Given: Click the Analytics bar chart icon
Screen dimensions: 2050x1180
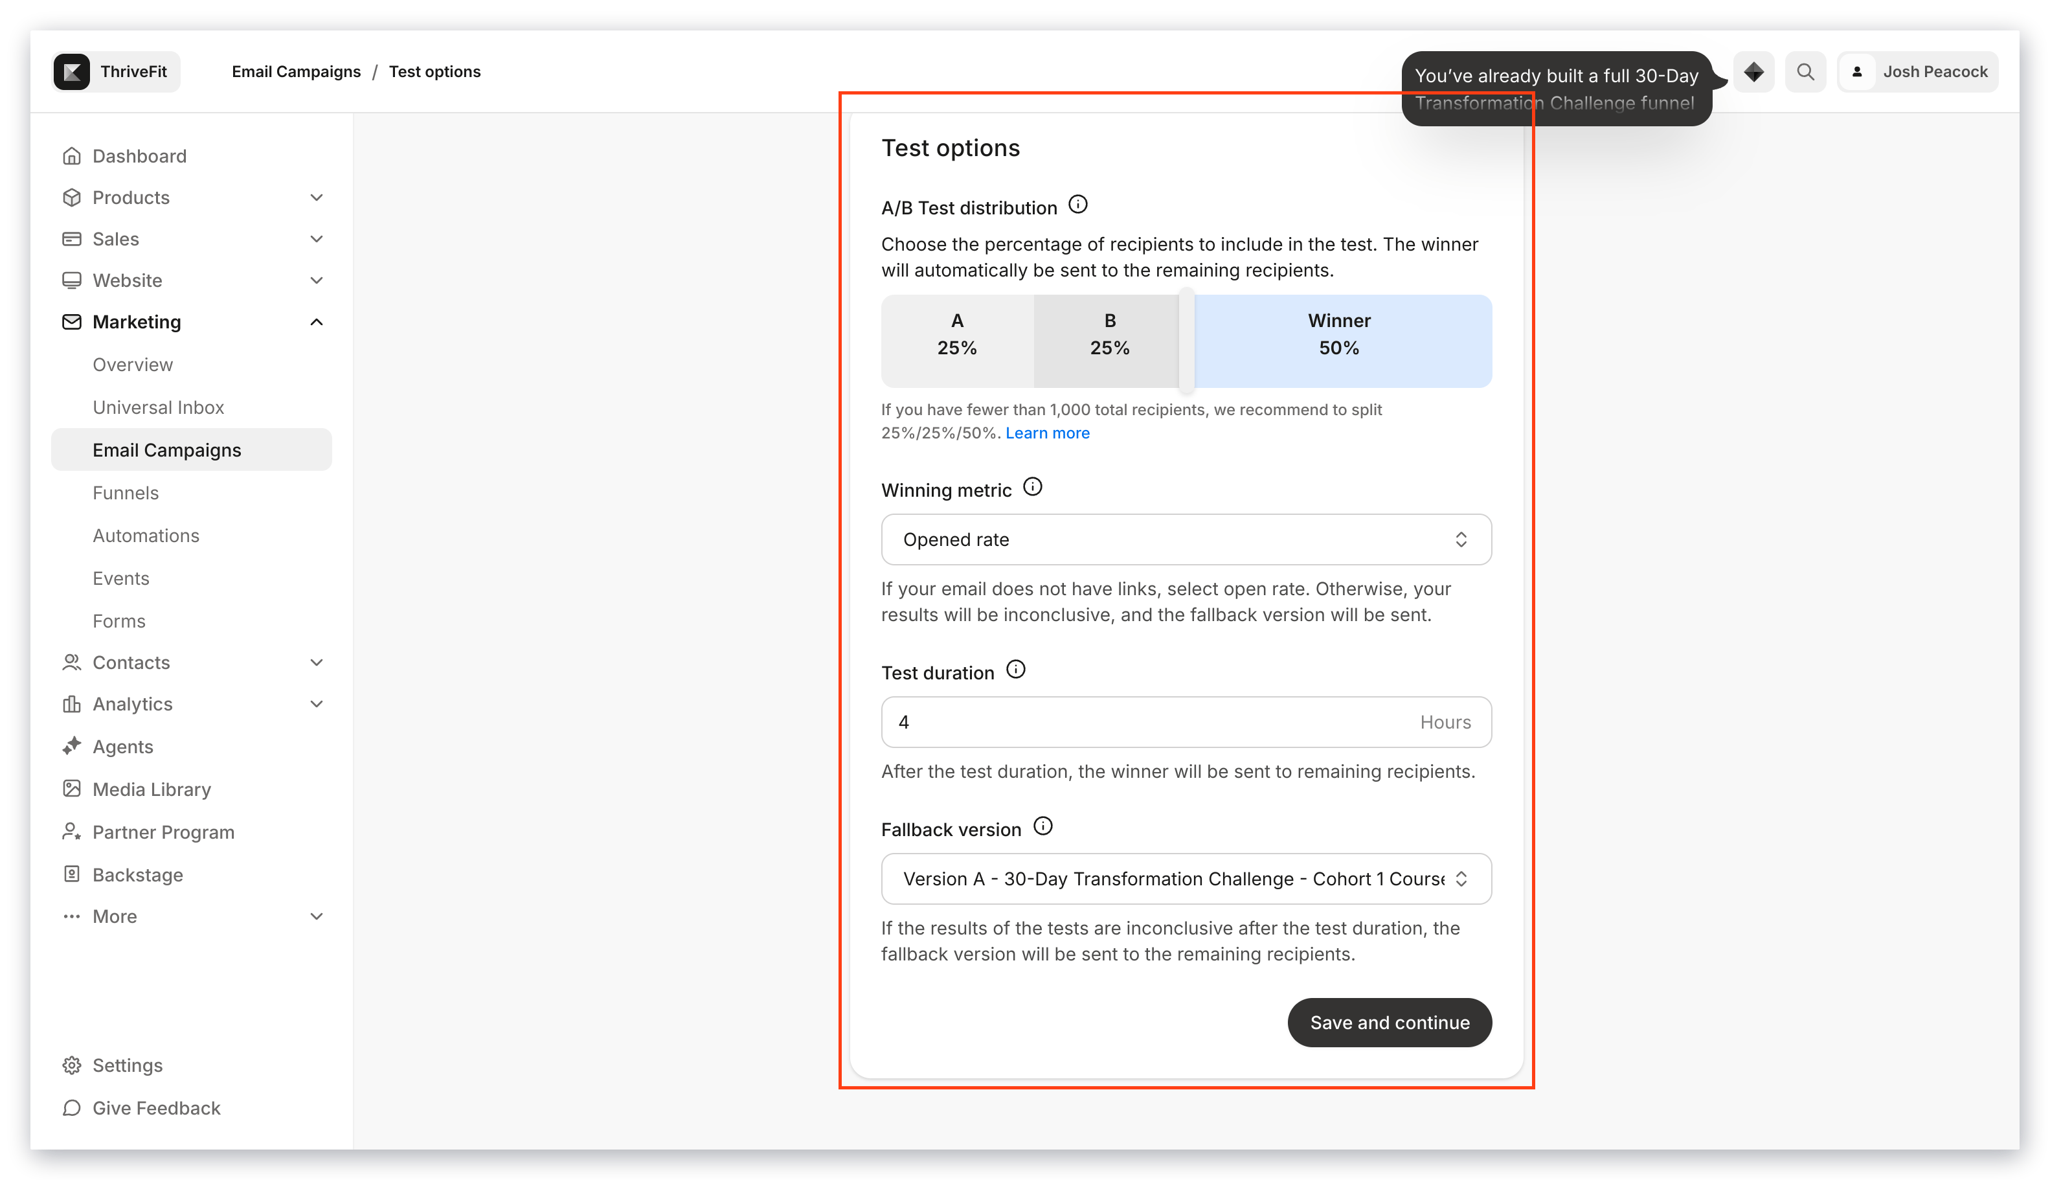Looking at the screenshot, I should [x=71, y=703].
